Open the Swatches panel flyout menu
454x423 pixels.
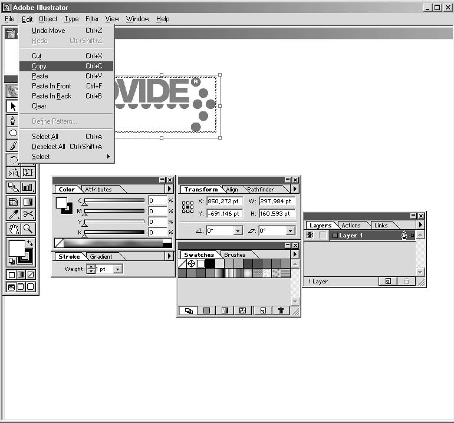295,255
